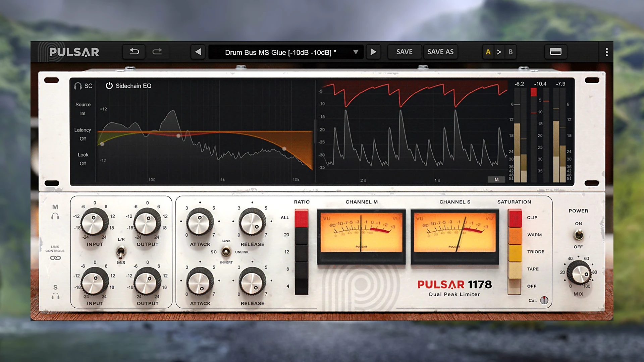Toggle the Sidechain EQ power icon
Image resolution: width=644 pixels, height=362 pixels.
click(x=109, y=86)
